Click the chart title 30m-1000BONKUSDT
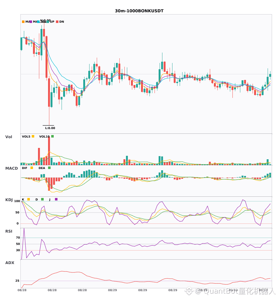This screenshot has width=278, height=299. point(139,11)
